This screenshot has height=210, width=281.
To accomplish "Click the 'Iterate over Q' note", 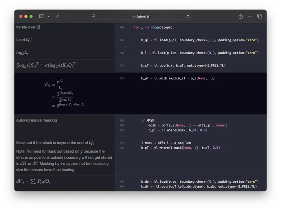I will coord(28,27).
